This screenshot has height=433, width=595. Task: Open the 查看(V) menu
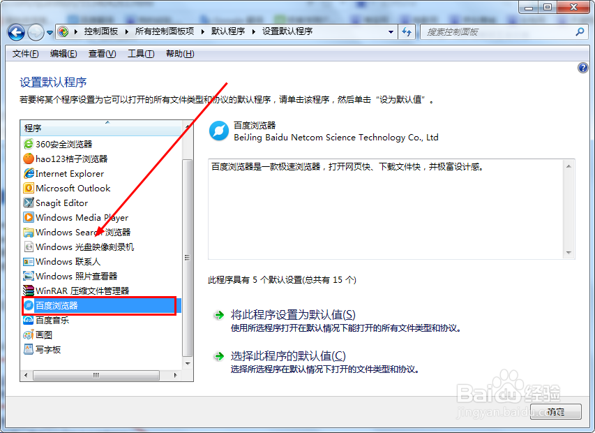(x=102, y=54)
